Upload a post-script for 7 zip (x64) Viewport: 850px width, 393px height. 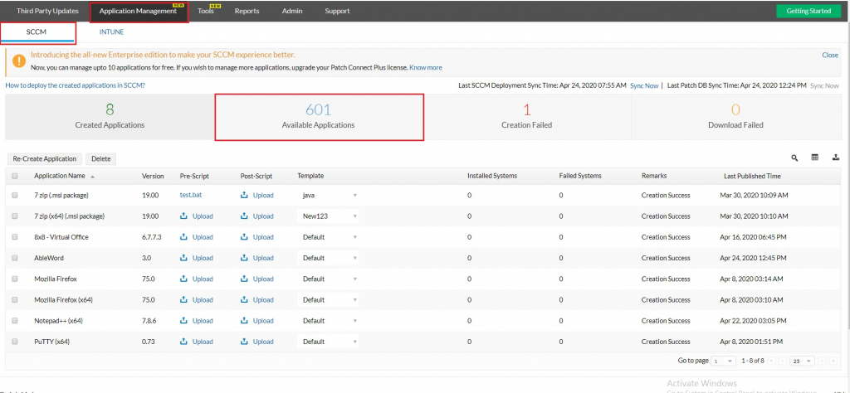tap(257, 216)
